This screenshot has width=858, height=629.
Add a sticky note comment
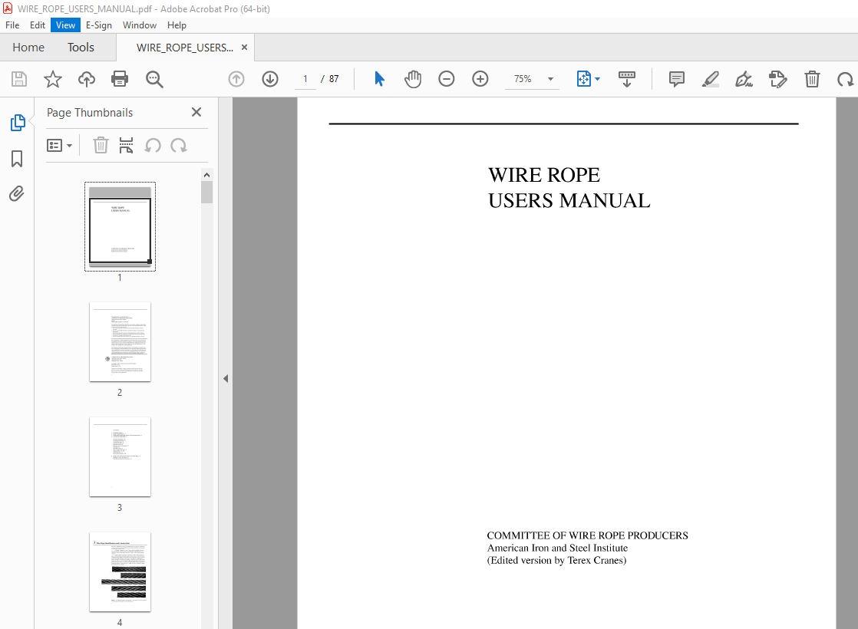677,79
